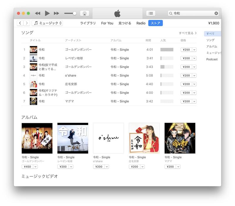Click song 1 artwork thumbnail
The height and width of the screenshot is (206, 235).
(33, 50)
